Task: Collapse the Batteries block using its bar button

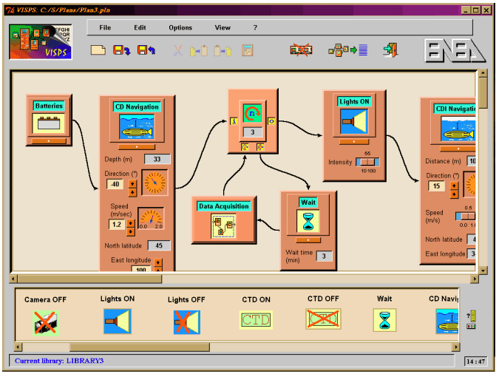Action: click(49, 139)
